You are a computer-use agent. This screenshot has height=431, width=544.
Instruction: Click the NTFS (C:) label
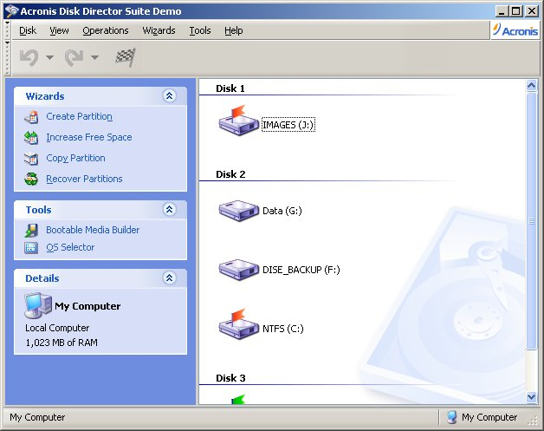click(x=282, y=329)
